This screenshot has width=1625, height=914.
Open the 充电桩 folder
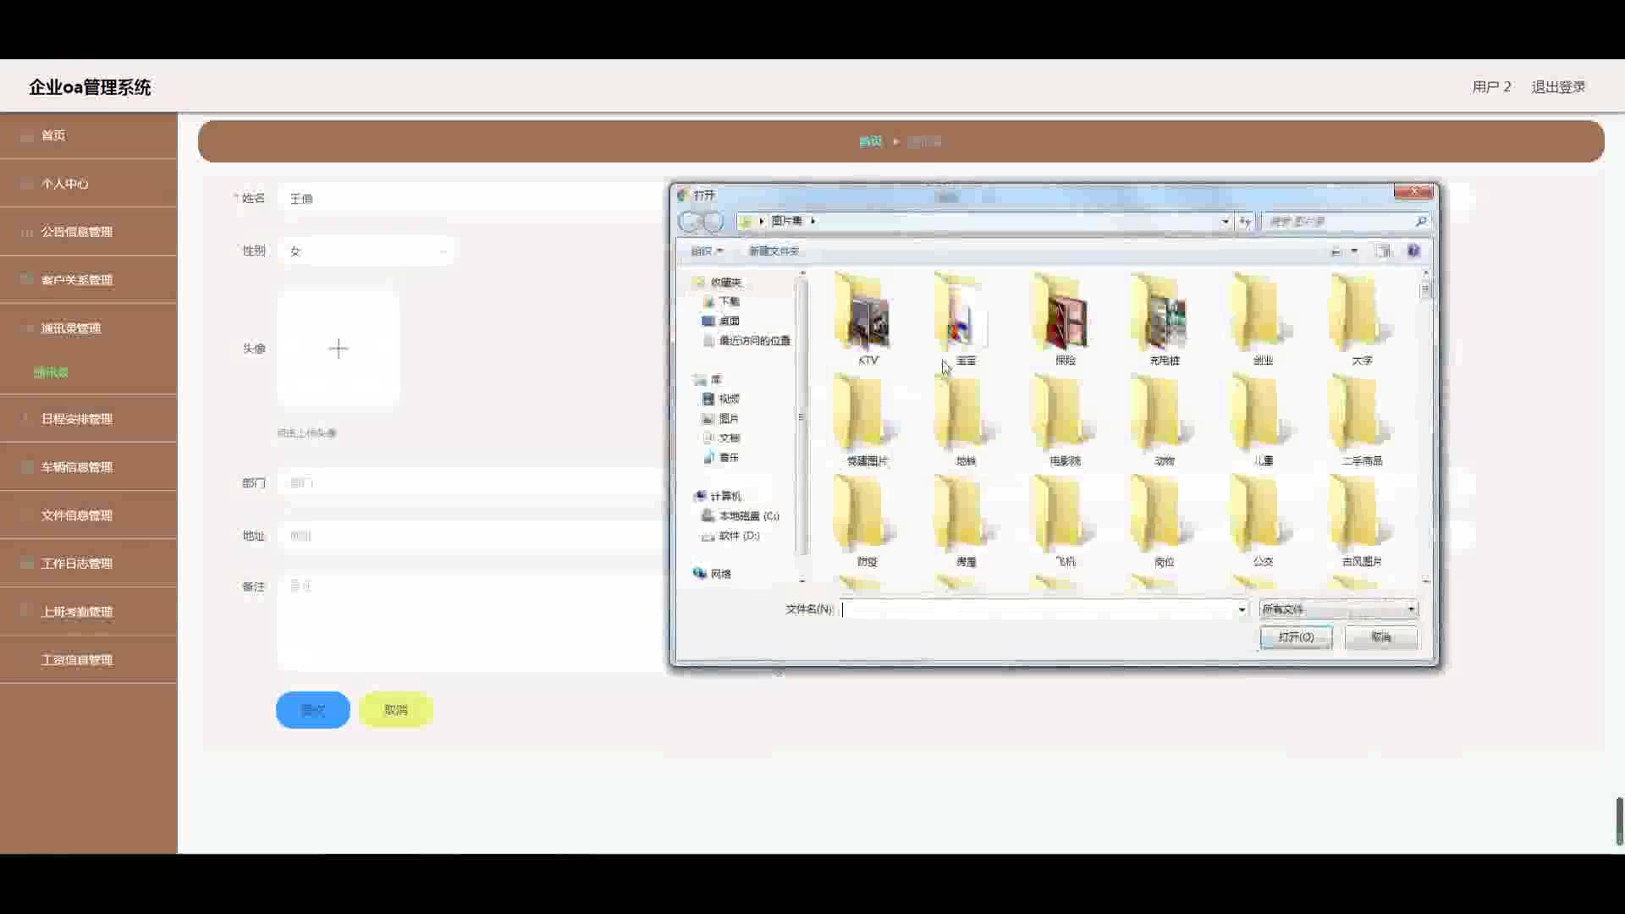click(1164, 320)
